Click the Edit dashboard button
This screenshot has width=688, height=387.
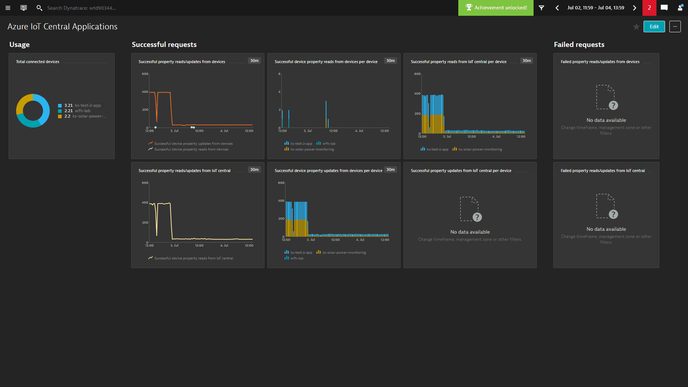(x=654, y=27)
